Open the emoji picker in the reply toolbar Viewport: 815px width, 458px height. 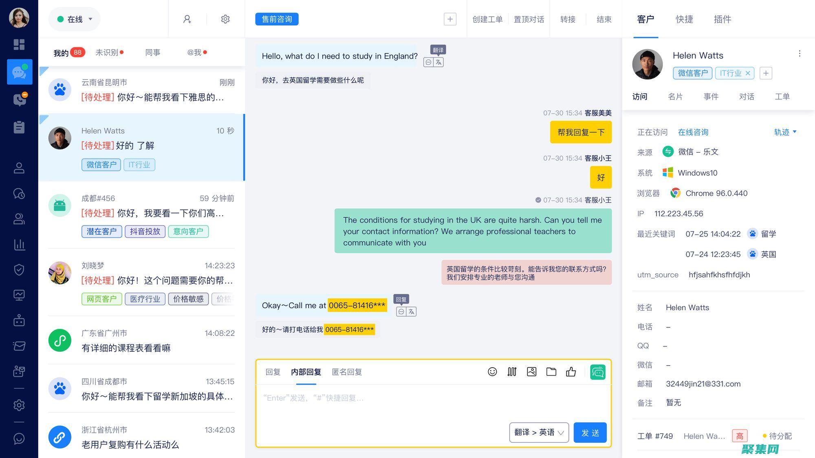[492, 372]
